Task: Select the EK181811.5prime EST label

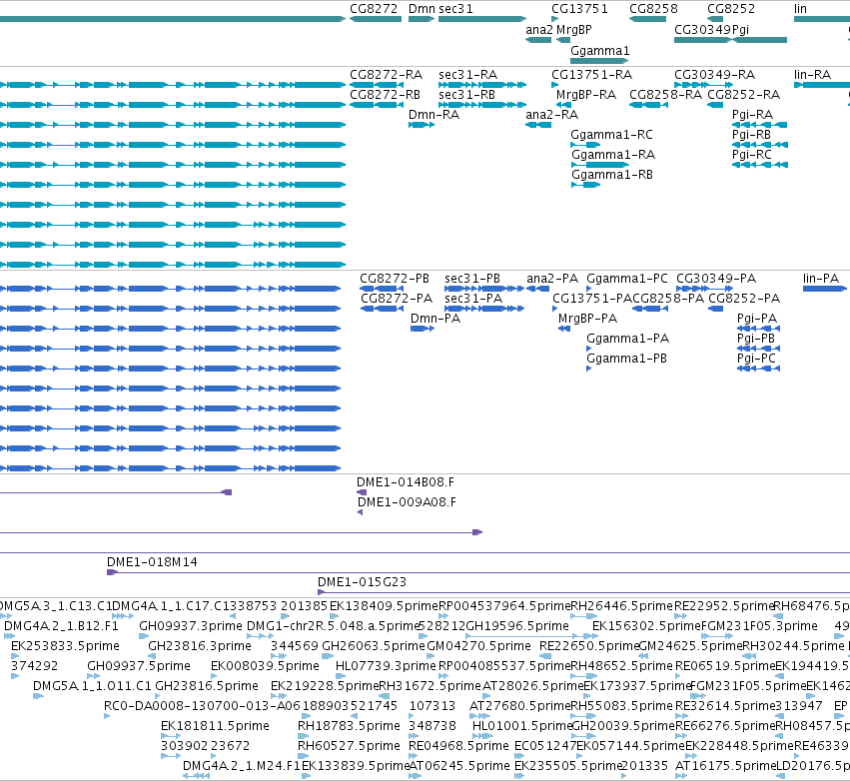Action: click(x=215, y=726)
